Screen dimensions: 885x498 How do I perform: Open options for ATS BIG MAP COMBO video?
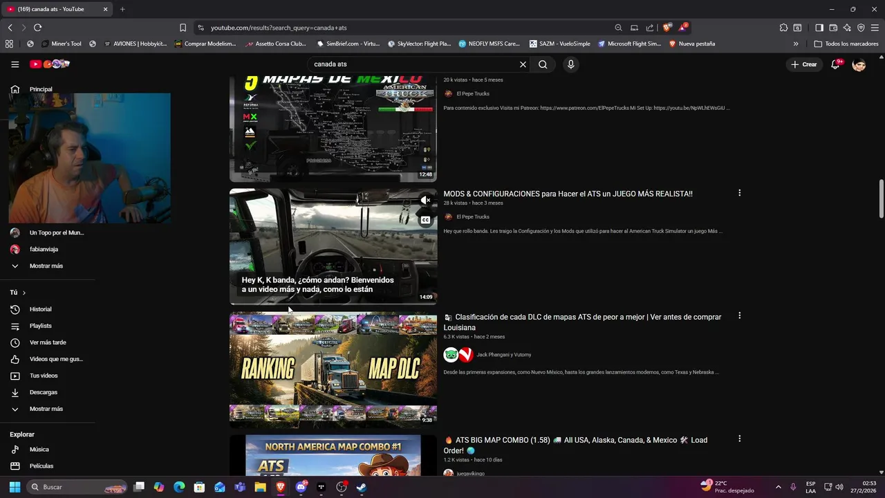pyautogui.click(x=739, y=439)
